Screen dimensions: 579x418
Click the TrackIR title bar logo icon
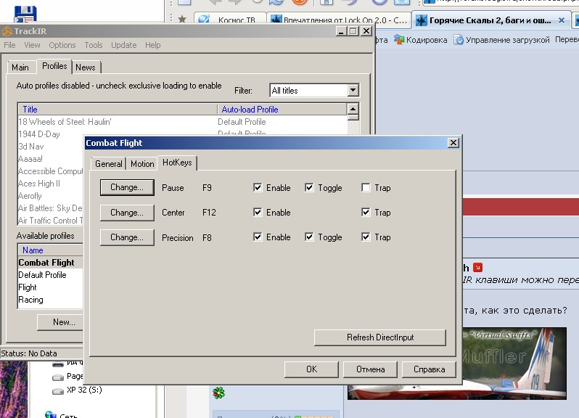coord(7,31)
